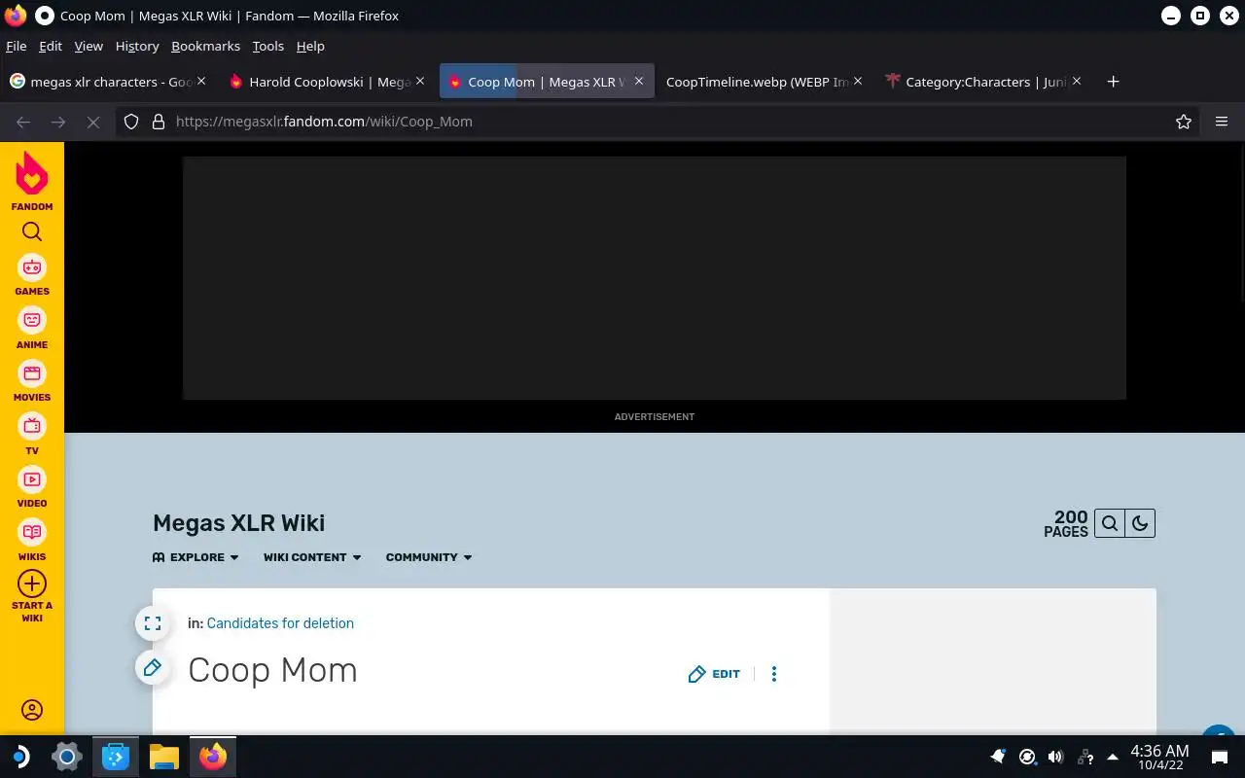Click the floating pencil edit icon

153,667
